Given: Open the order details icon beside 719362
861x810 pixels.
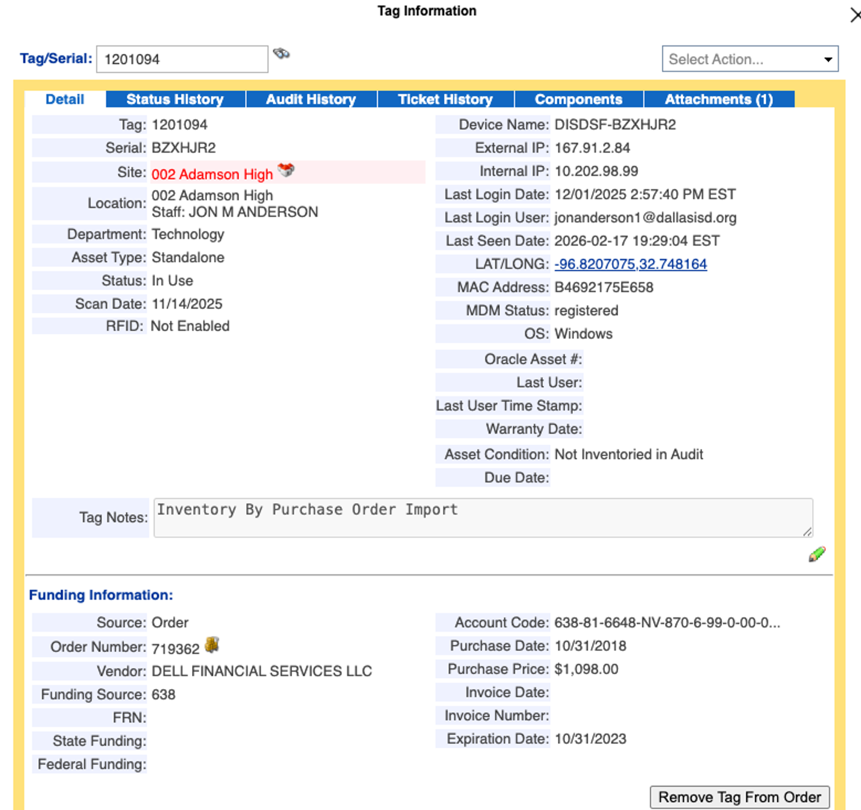Looking at the screenshot, I should 212,645.
